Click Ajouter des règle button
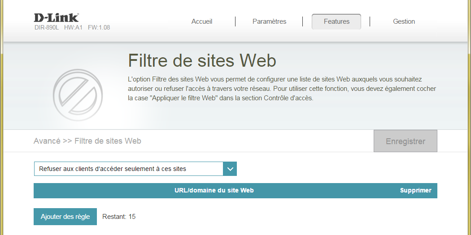The width and height of the screenshot is (471, 235). point(65,217)
